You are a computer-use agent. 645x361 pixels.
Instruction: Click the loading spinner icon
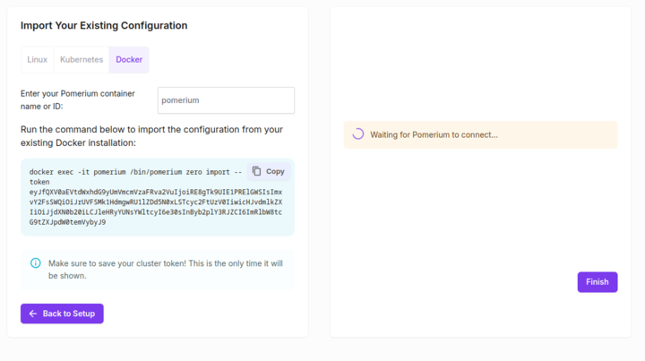357,134
